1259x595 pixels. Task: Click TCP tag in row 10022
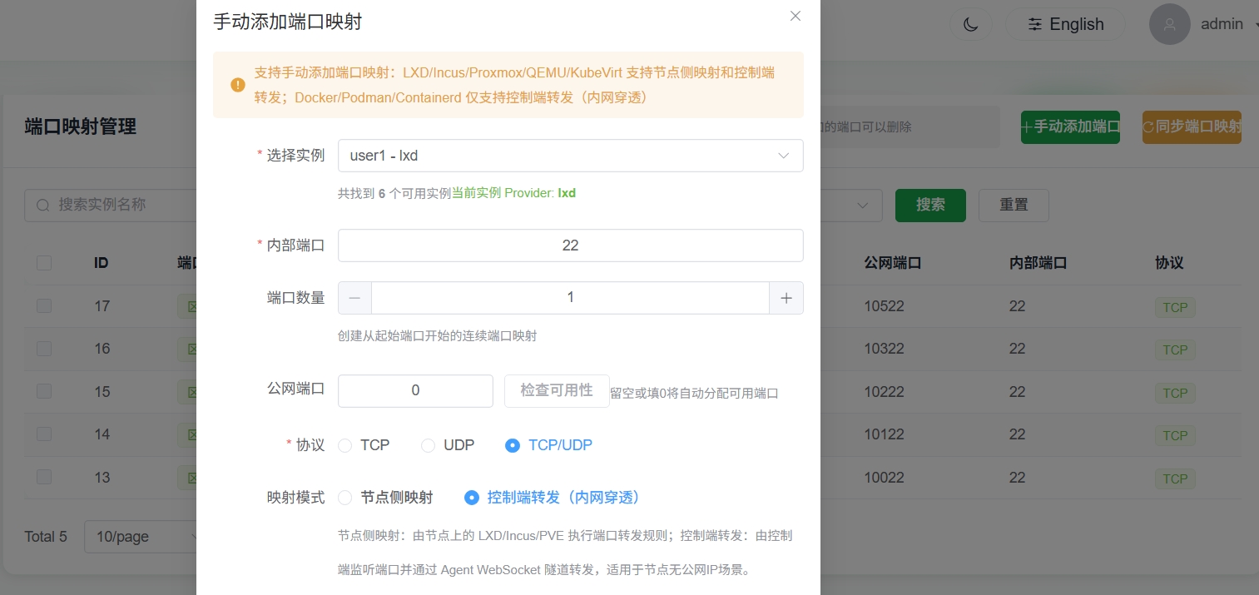tap(1175, 478)
